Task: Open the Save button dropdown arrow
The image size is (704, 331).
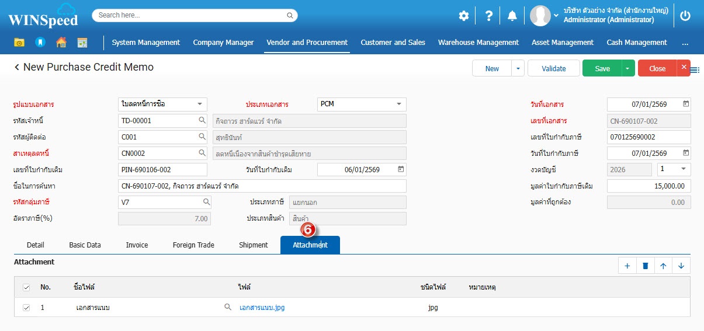Action: coord(628,68)
